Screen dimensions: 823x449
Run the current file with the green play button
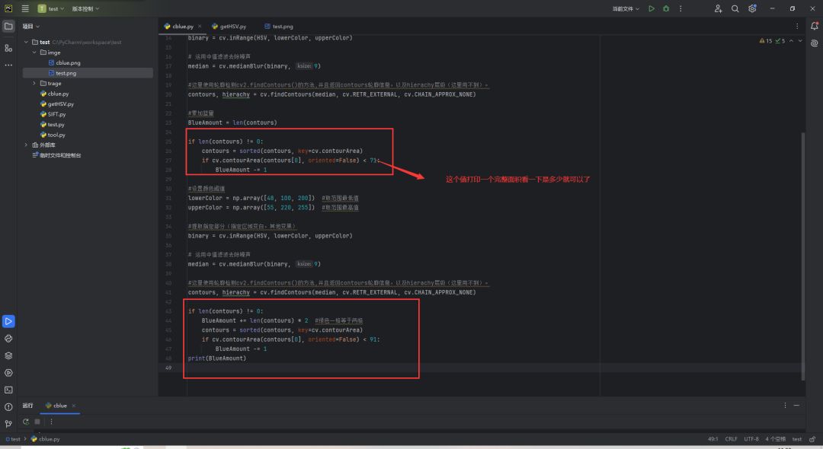coord(651,8)
